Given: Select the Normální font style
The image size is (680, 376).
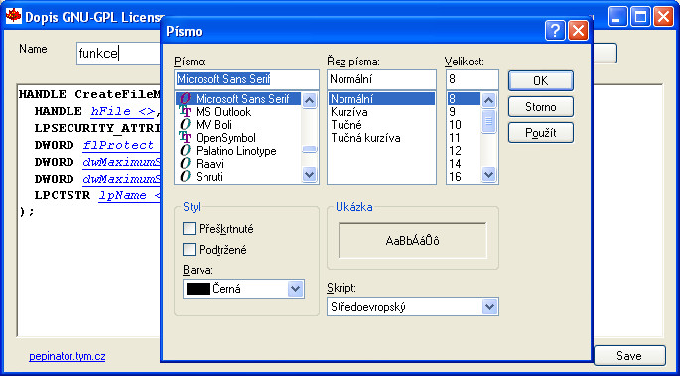Looking at the screenshot, I should click(381, 99).
